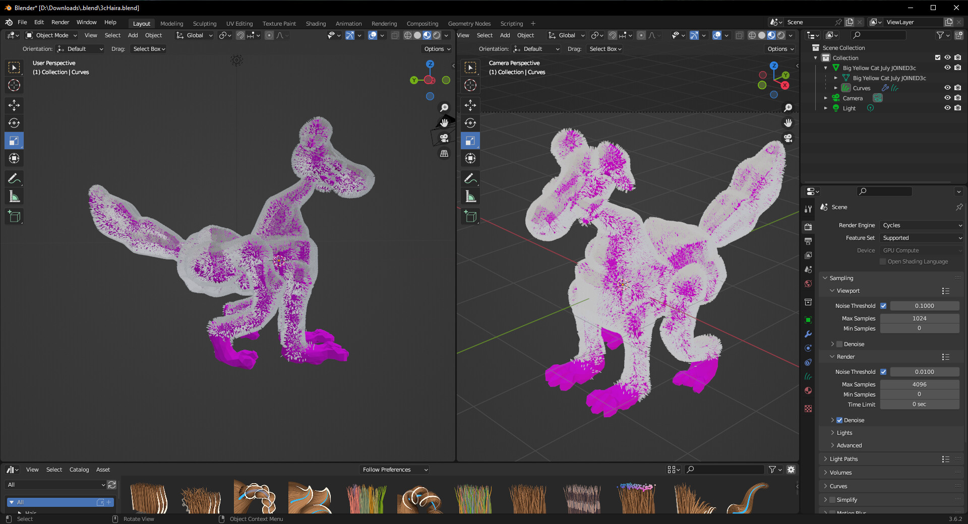Open Material properties tab

[808, 390]
